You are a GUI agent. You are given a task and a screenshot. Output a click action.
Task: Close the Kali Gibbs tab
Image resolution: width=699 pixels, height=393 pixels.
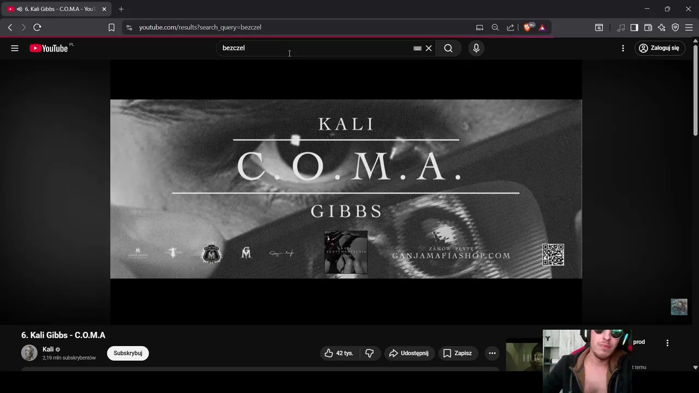point(104,9)
